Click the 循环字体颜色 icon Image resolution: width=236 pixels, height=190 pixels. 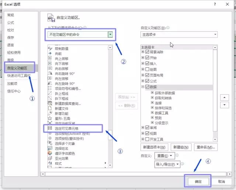pos(50,153)
